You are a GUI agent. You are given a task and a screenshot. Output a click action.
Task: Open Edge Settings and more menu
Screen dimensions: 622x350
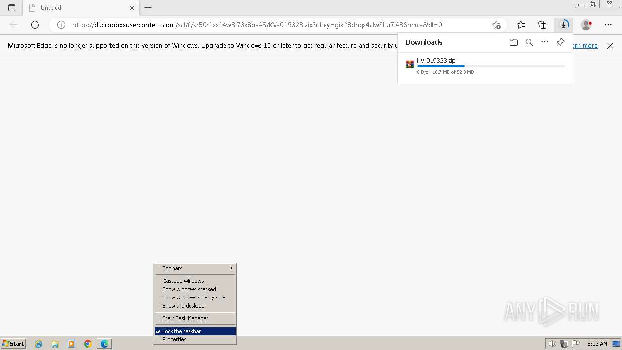click(x=608, y=25)
